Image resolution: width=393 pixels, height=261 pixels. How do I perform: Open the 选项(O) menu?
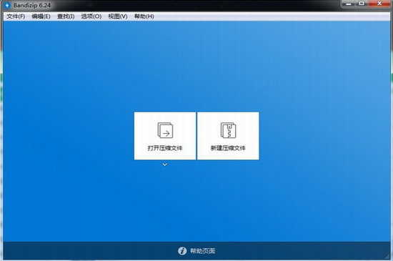tap(91, 16)
